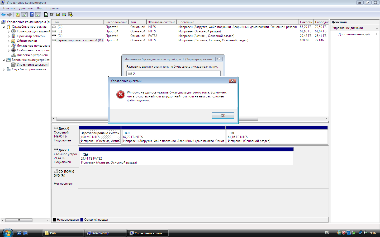Click OK in the error dialog
Viewport: 380px width, 237px height.
223,116
